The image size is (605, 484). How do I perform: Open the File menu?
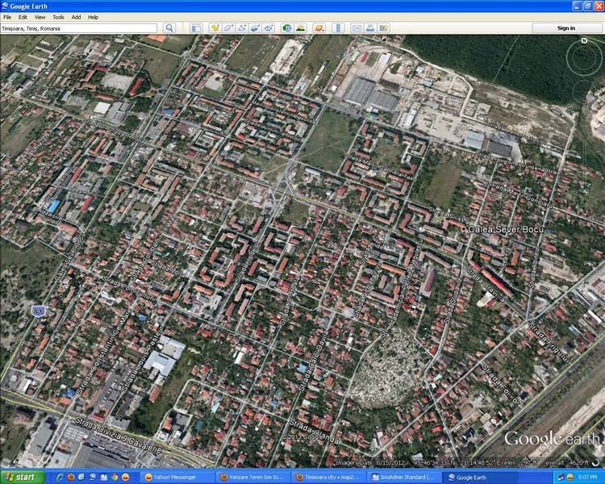[x=7, y=17]
